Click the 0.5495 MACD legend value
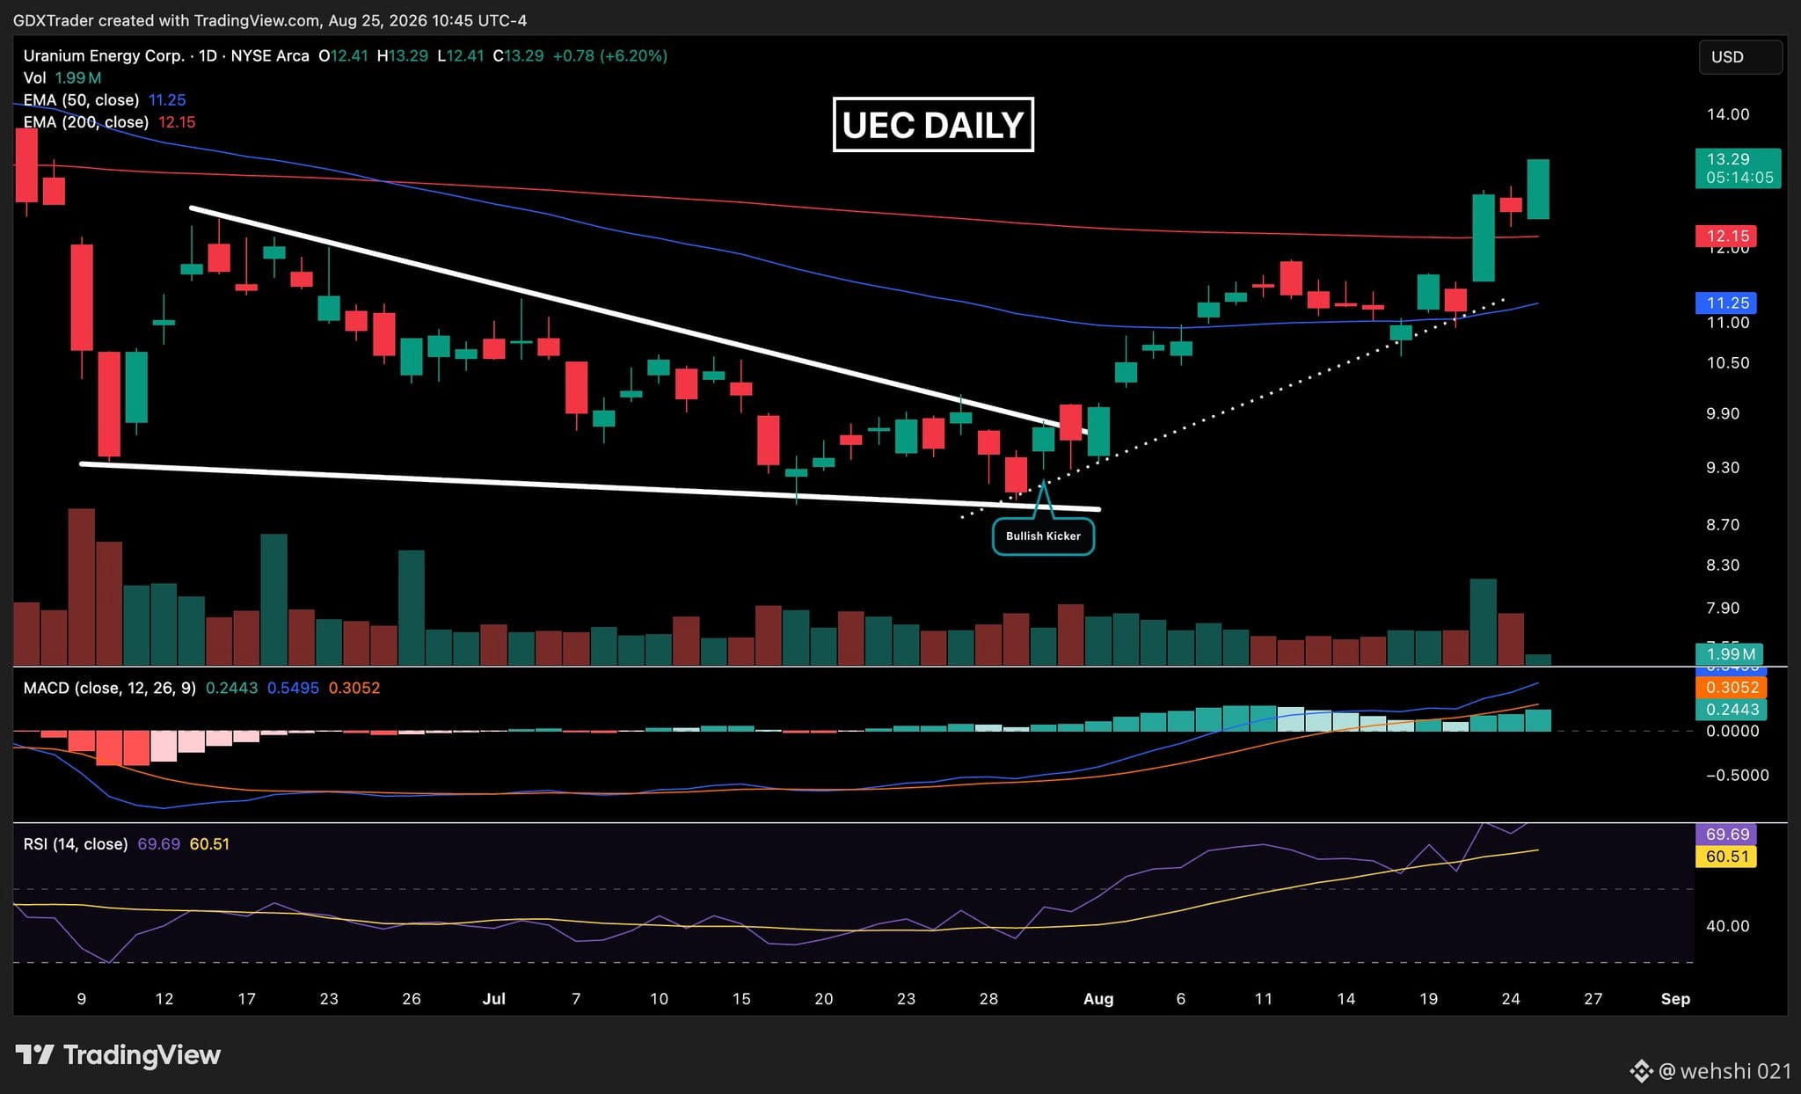This screenshot has width=1801, height=1094. 293,688
